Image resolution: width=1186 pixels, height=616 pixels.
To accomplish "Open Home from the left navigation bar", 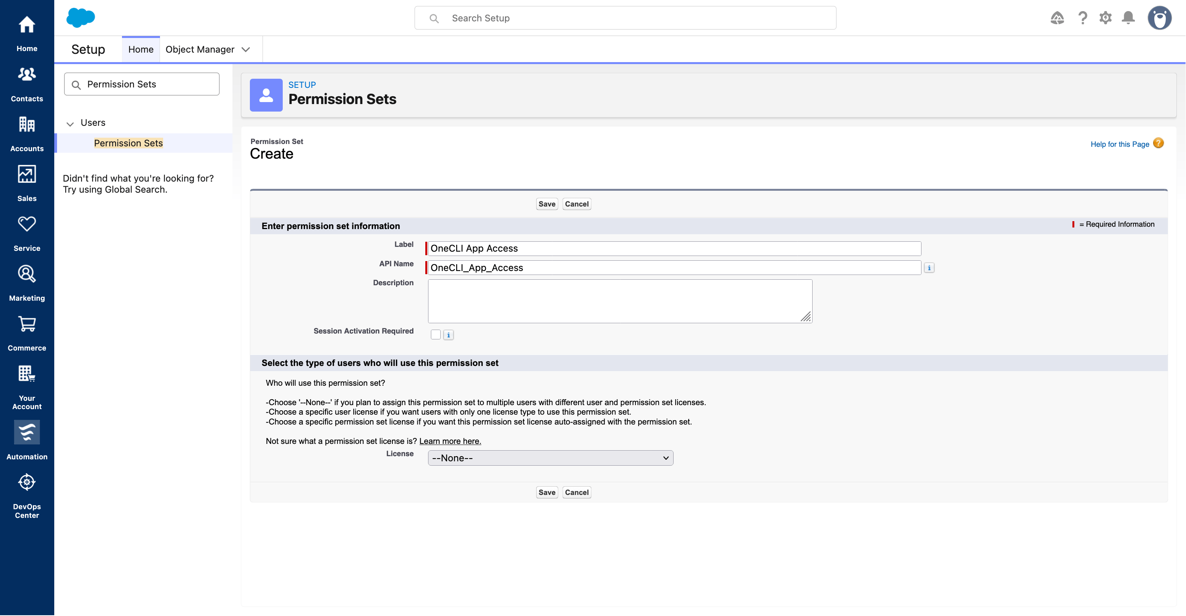I will pyautogui.click(x=27, y=33).
